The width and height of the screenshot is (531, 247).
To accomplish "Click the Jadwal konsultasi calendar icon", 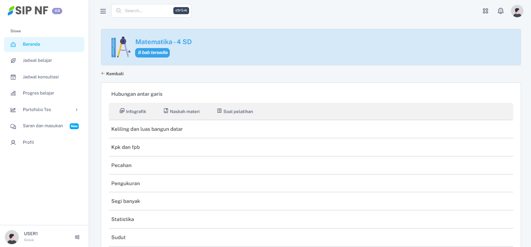I will [x=13, y=77].
